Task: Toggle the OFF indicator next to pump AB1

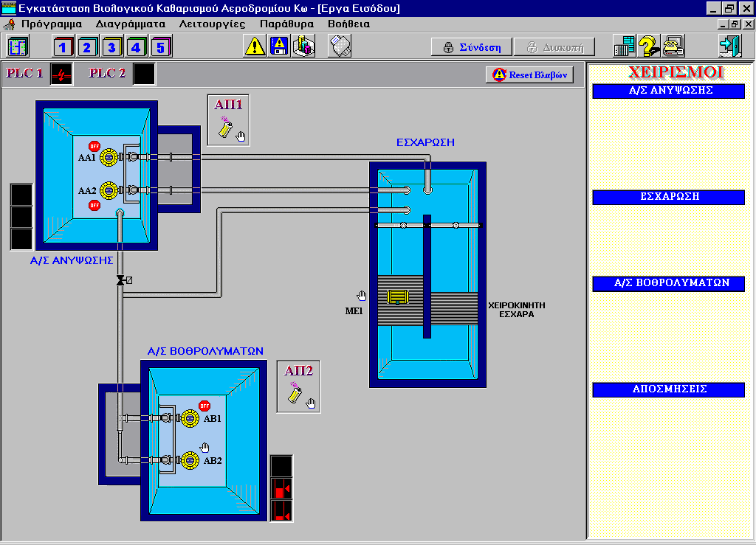Action: 205,406
